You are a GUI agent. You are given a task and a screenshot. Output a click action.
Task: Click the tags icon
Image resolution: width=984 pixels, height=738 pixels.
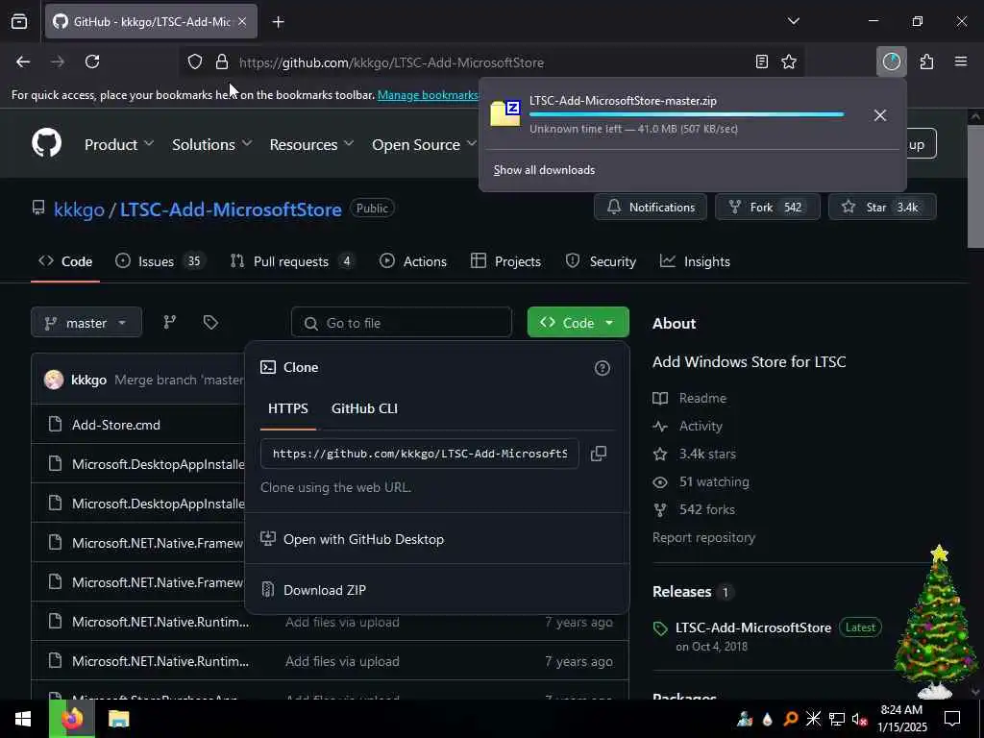(x=210, y=322)
